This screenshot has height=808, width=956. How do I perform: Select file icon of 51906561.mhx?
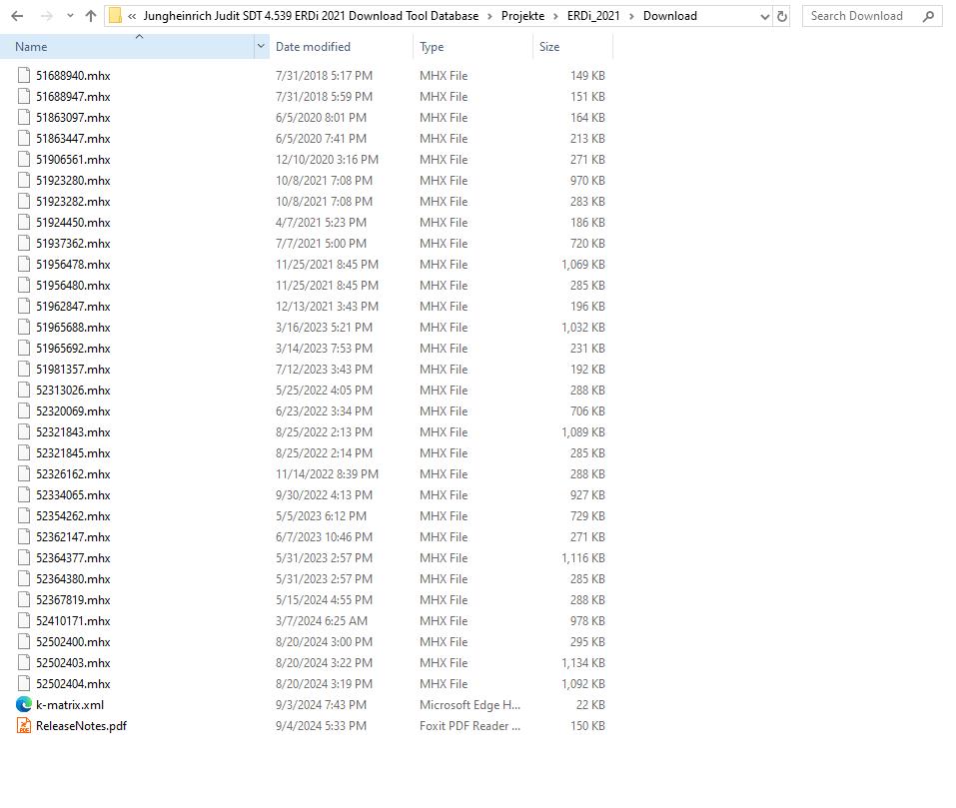24,159
